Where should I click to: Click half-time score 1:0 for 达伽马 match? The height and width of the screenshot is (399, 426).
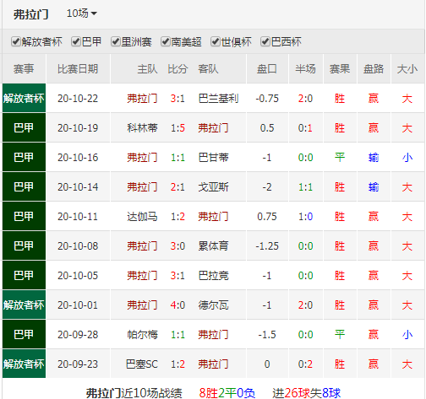pyautogui.click(x=305, y=217)
